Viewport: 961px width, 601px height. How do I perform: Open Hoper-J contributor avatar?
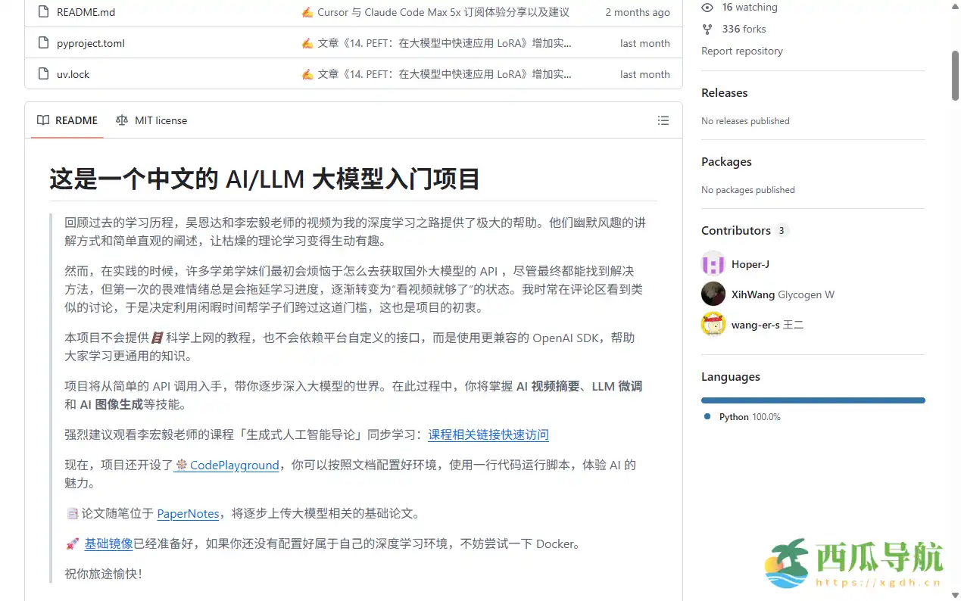pyautogui.click(x=713, y=263)
